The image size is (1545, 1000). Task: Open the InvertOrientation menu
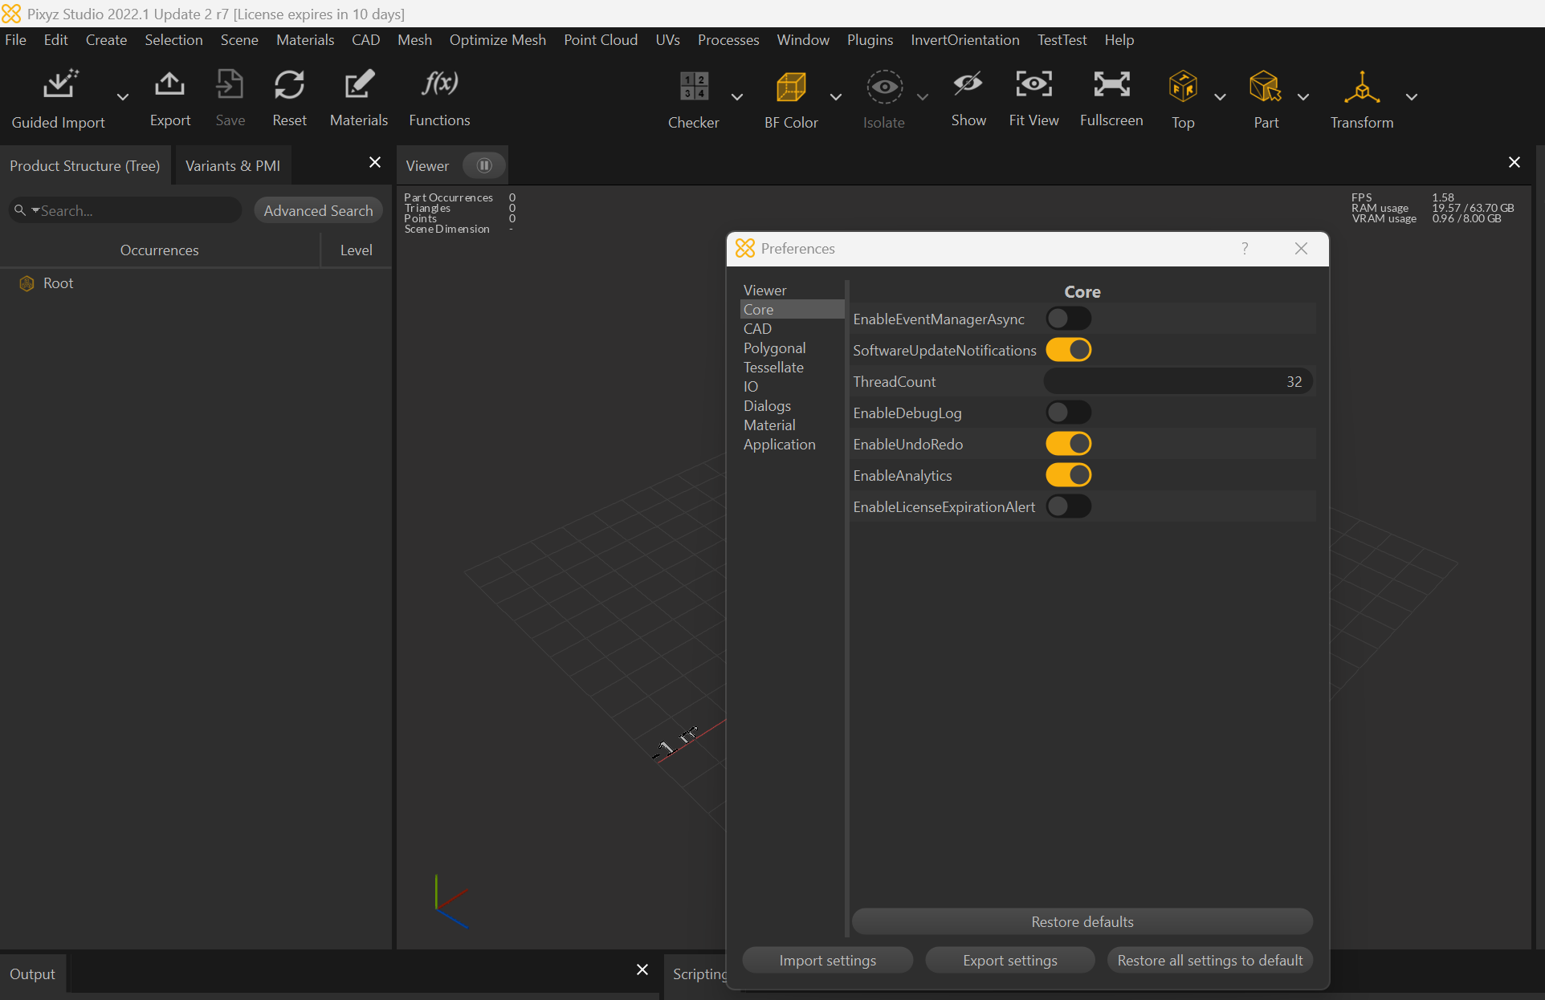pos(964,39)
